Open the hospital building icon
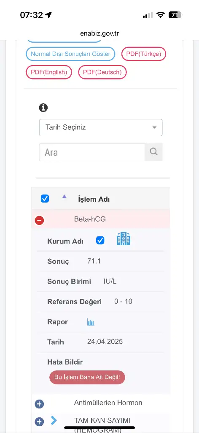The image size is (199, 433). [x=124, y=239]
